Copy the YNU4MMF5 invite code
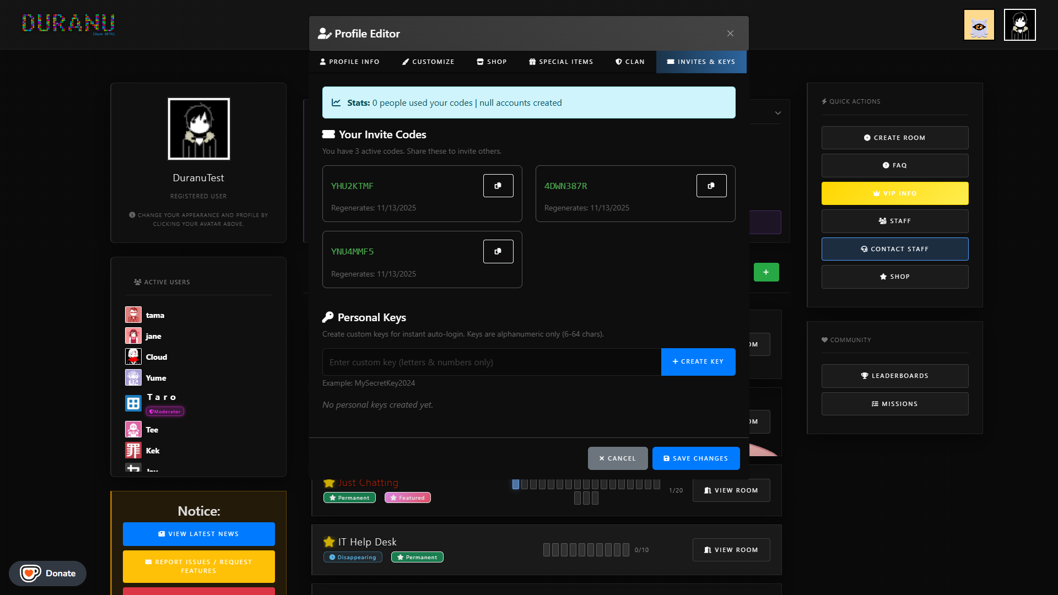Screen dimensions: 1058x595 click(x=498, y=251)
